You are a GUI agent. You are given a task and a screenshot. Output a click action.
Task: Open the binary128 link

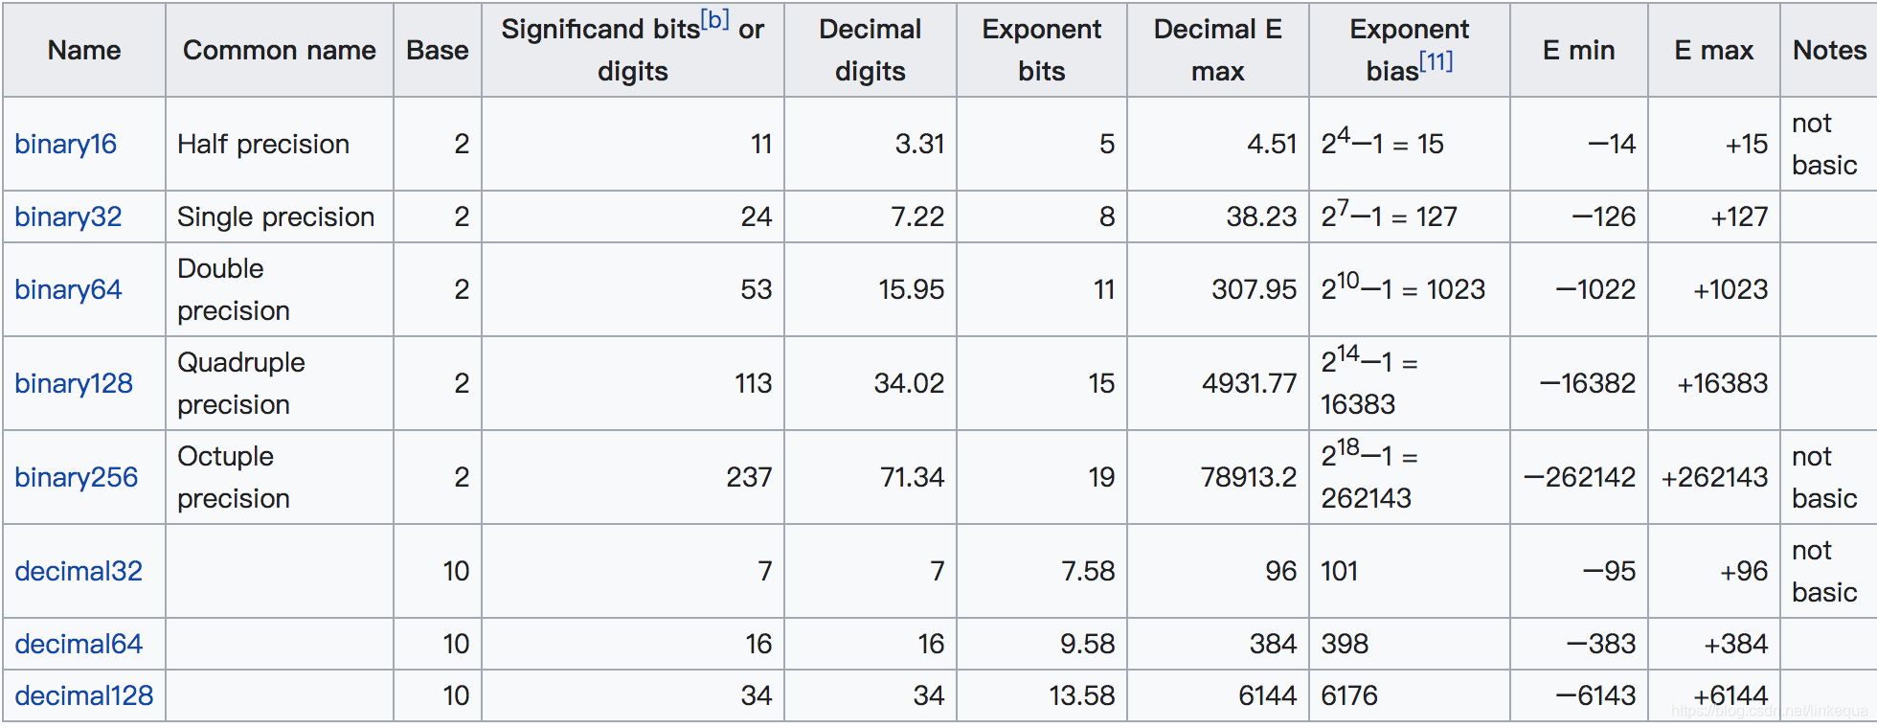tap(74, 383)
